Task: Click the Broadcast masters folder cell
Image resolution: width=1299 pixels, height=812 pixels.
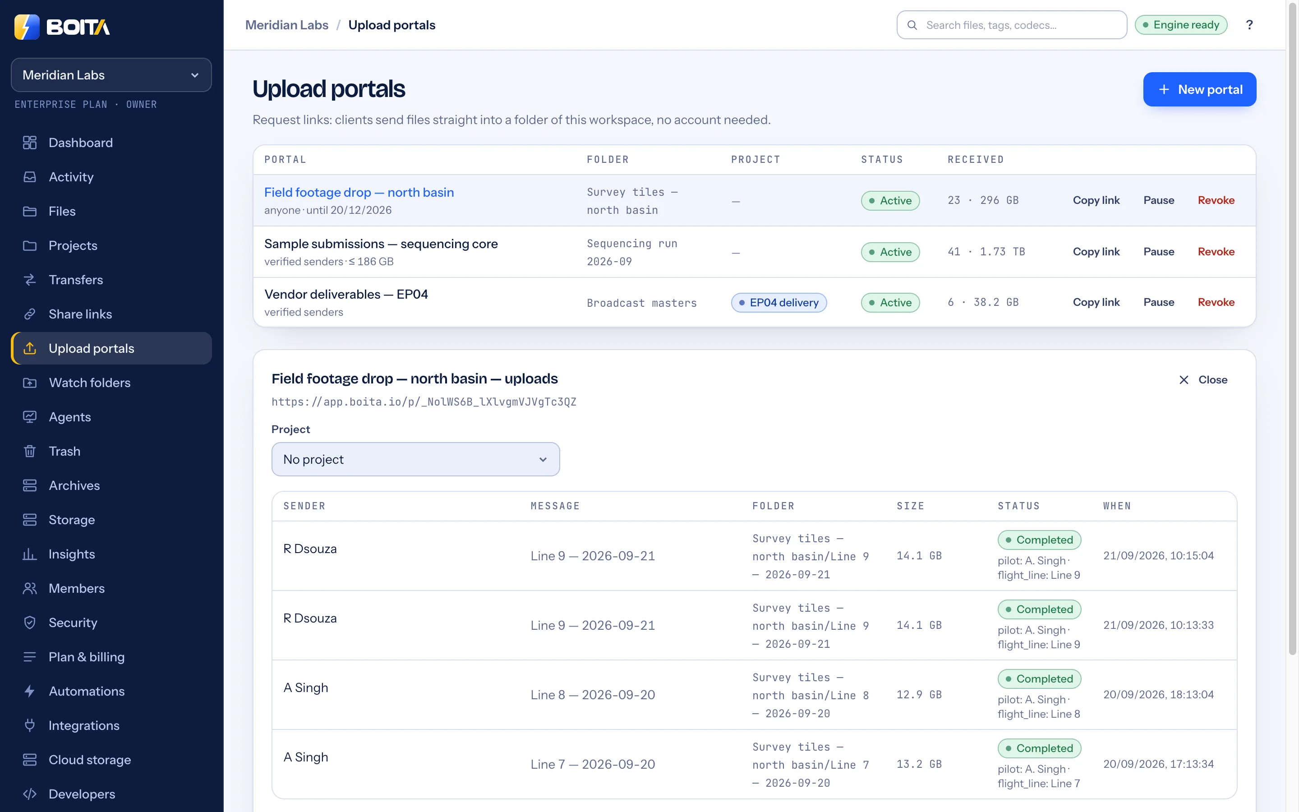Action: coord(641,304)
